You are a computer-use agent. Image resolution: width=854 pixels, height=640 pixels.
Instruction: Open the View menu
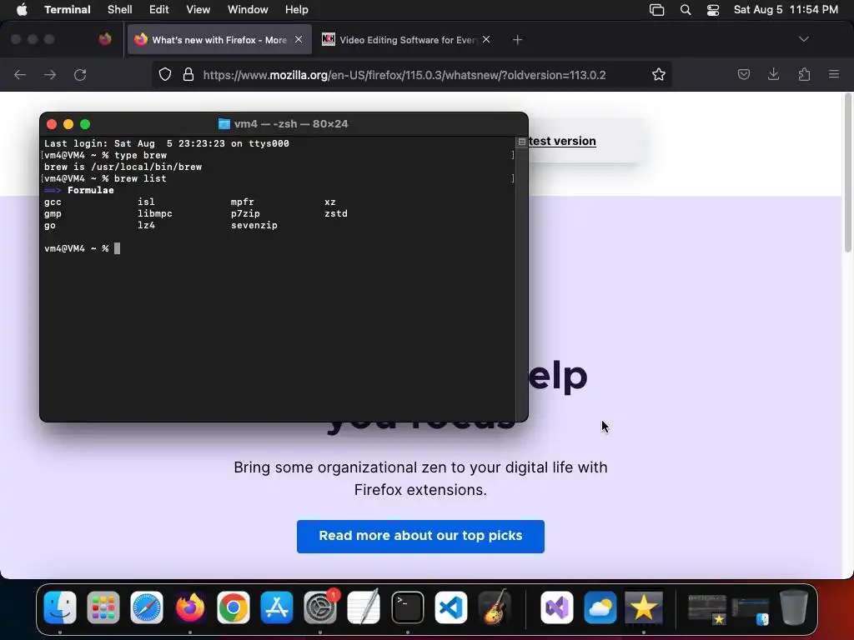coord(198,10)
